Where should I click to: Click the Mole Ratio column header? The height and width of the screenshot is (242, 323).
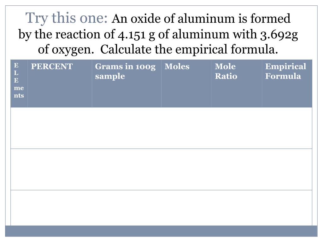237,84
